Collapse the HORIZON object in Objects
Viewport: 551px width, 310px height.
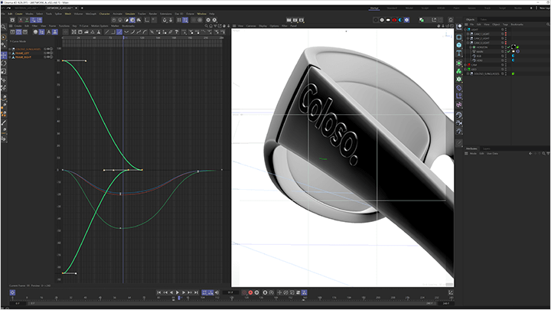470,47
